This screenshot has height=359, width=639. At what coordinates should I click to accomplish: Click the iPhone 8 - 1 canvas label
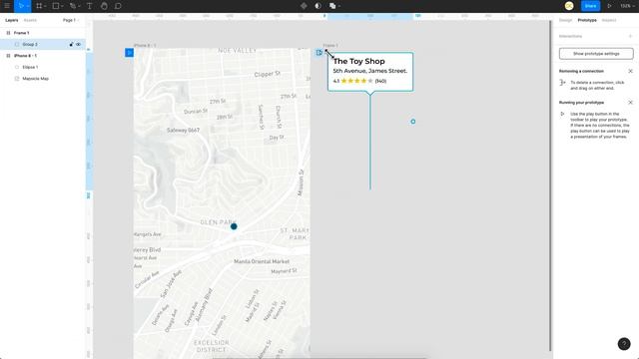point(145,45)
